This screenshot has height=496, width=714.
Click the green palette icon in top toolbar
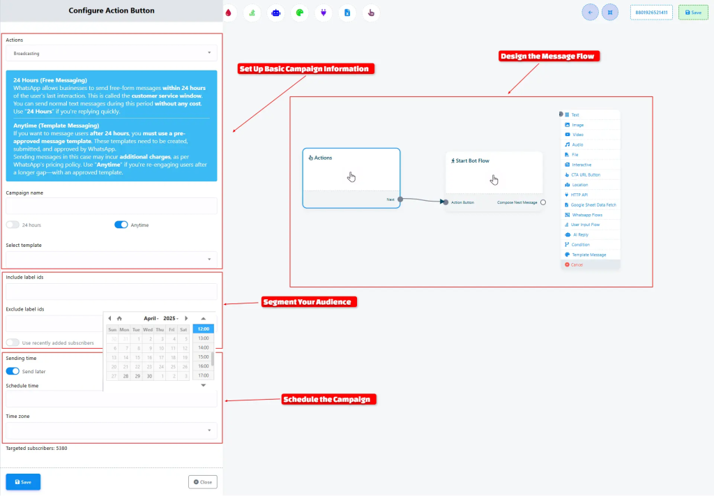(300, 13)
